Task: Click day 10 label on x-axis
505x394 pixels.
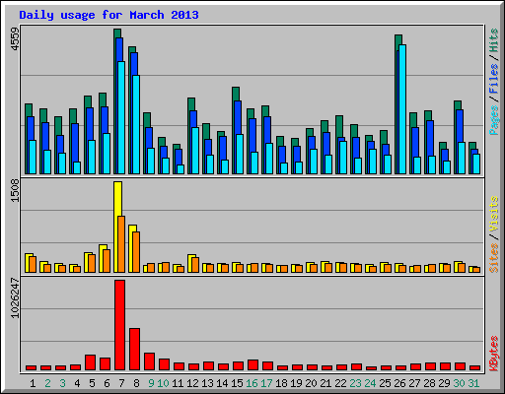Action: [163, 383]
